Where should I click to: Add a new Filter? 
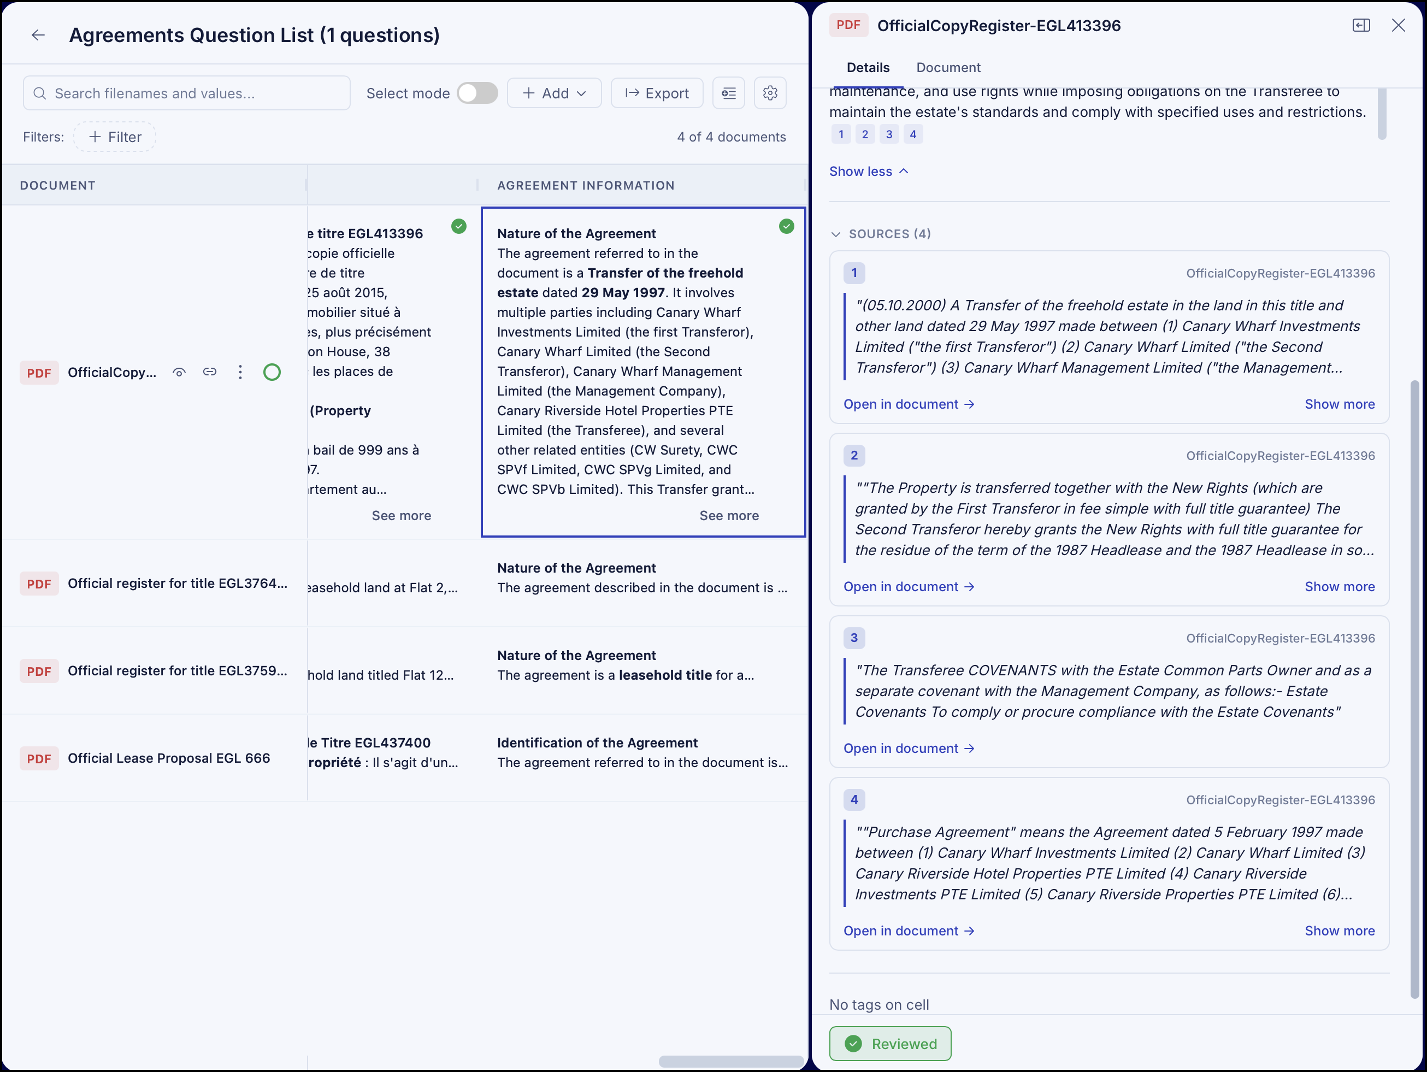[x=115, y=137]
